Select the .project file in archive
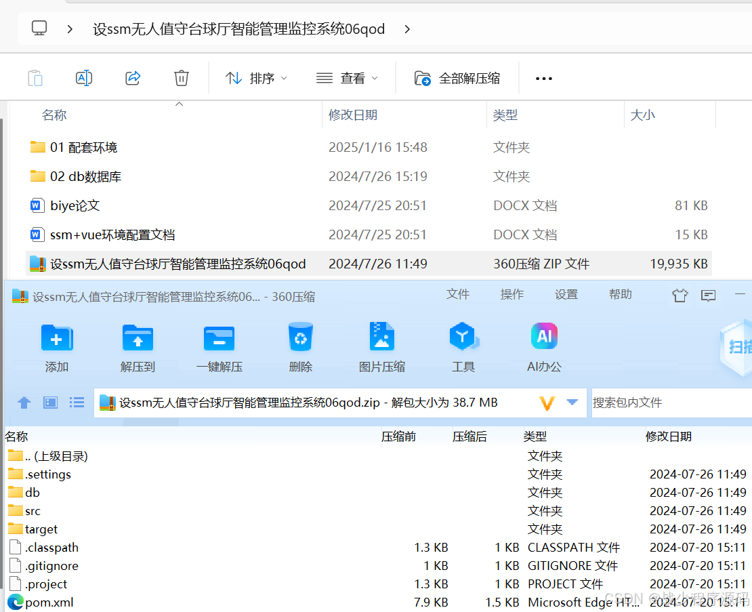The width and height of the screenshot is (752, 612). point(39,584)
